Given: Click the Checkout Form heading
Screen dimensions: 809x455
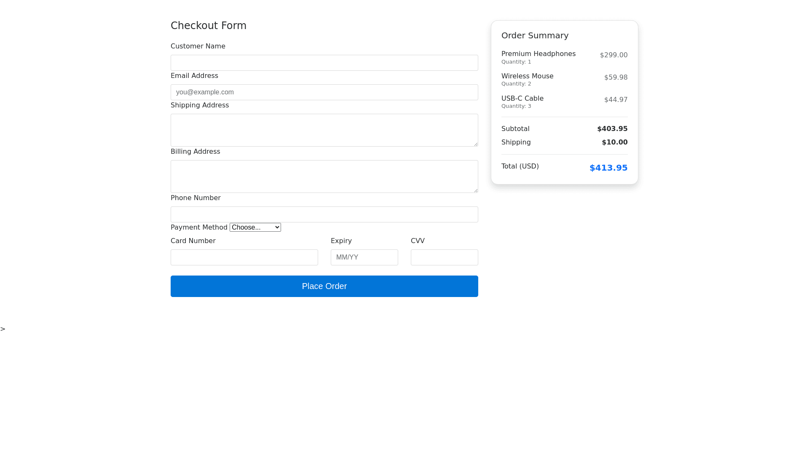Looking at the screenshot, I should click(x=208, y=26).
